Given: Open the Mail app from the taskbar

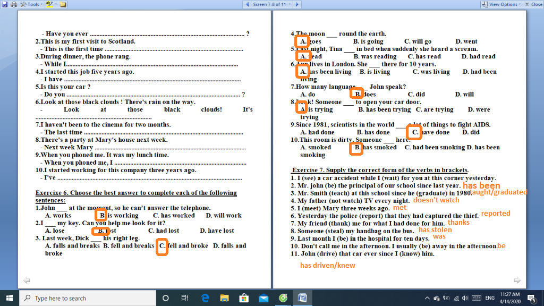Looking at the screenshot, I should [263, 298].
